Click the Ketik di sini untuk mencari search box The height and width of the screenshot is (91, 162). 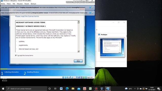click(x=26, y=89)
